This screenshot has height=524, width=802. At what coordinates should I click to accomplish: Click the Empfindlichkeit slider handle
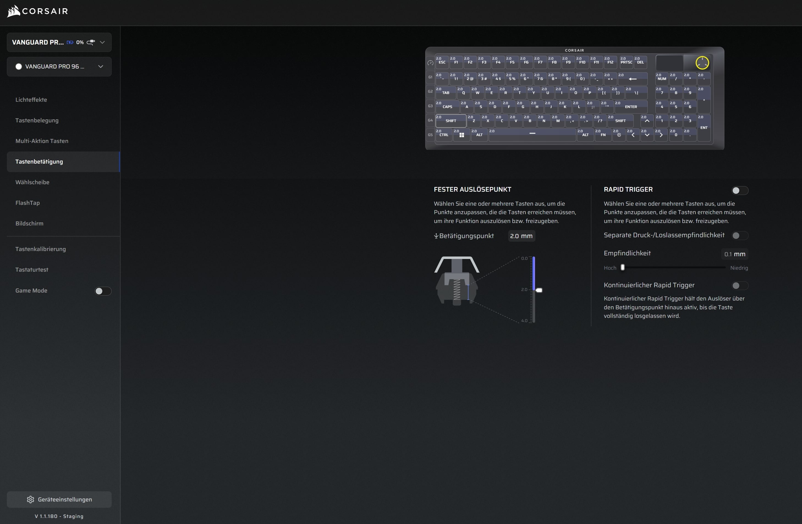pos(623,267)
